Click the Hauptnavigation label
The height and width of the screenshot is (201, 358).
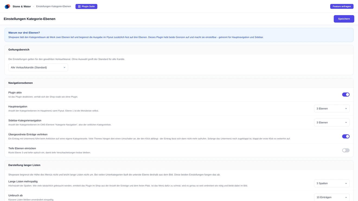18,107
